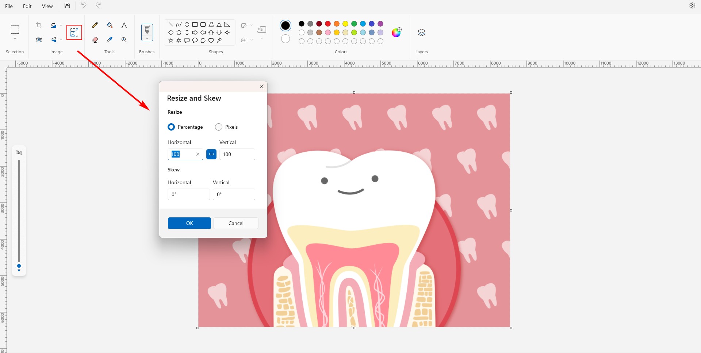This screenshot has width=701, height=353.
Task: Choose the Fill bucket tool
Action: pyautogui.click(x=110, y=25)
